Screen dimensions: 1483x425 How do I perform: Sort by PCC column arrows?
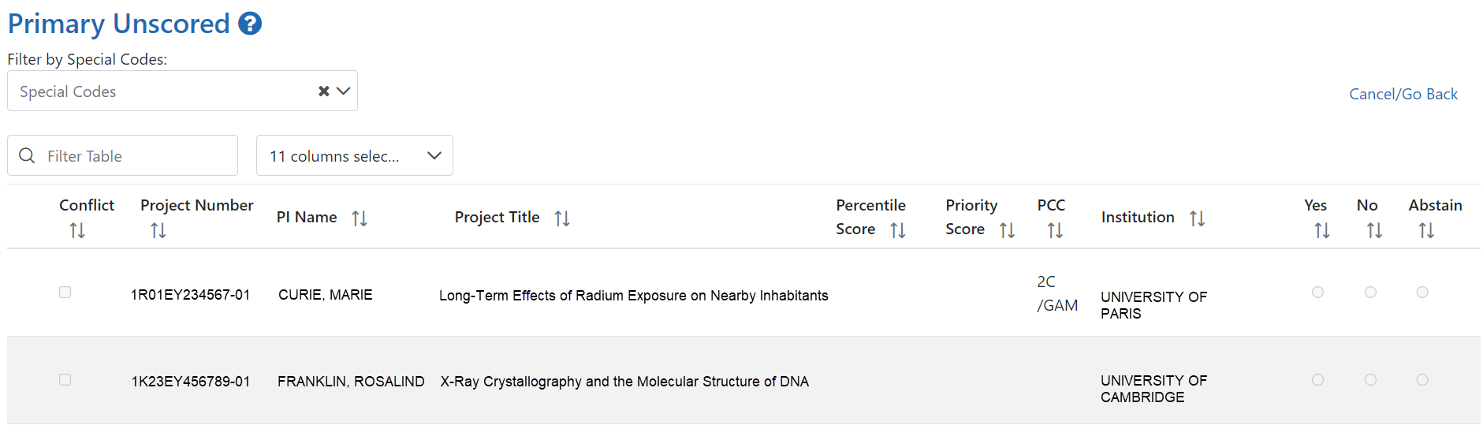pos(1056,230)
